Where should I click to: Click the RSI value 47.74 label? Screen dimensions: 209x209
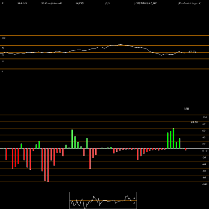point(192,52)
